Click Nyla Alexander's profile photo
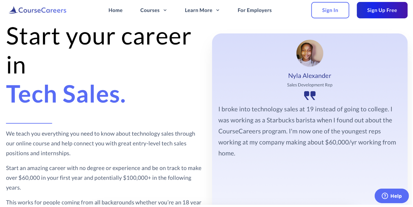The width and height of the screenshot is (413, 207). [310, 53]
